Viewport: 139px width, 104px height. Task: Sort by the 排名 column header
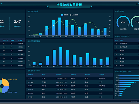117,40
